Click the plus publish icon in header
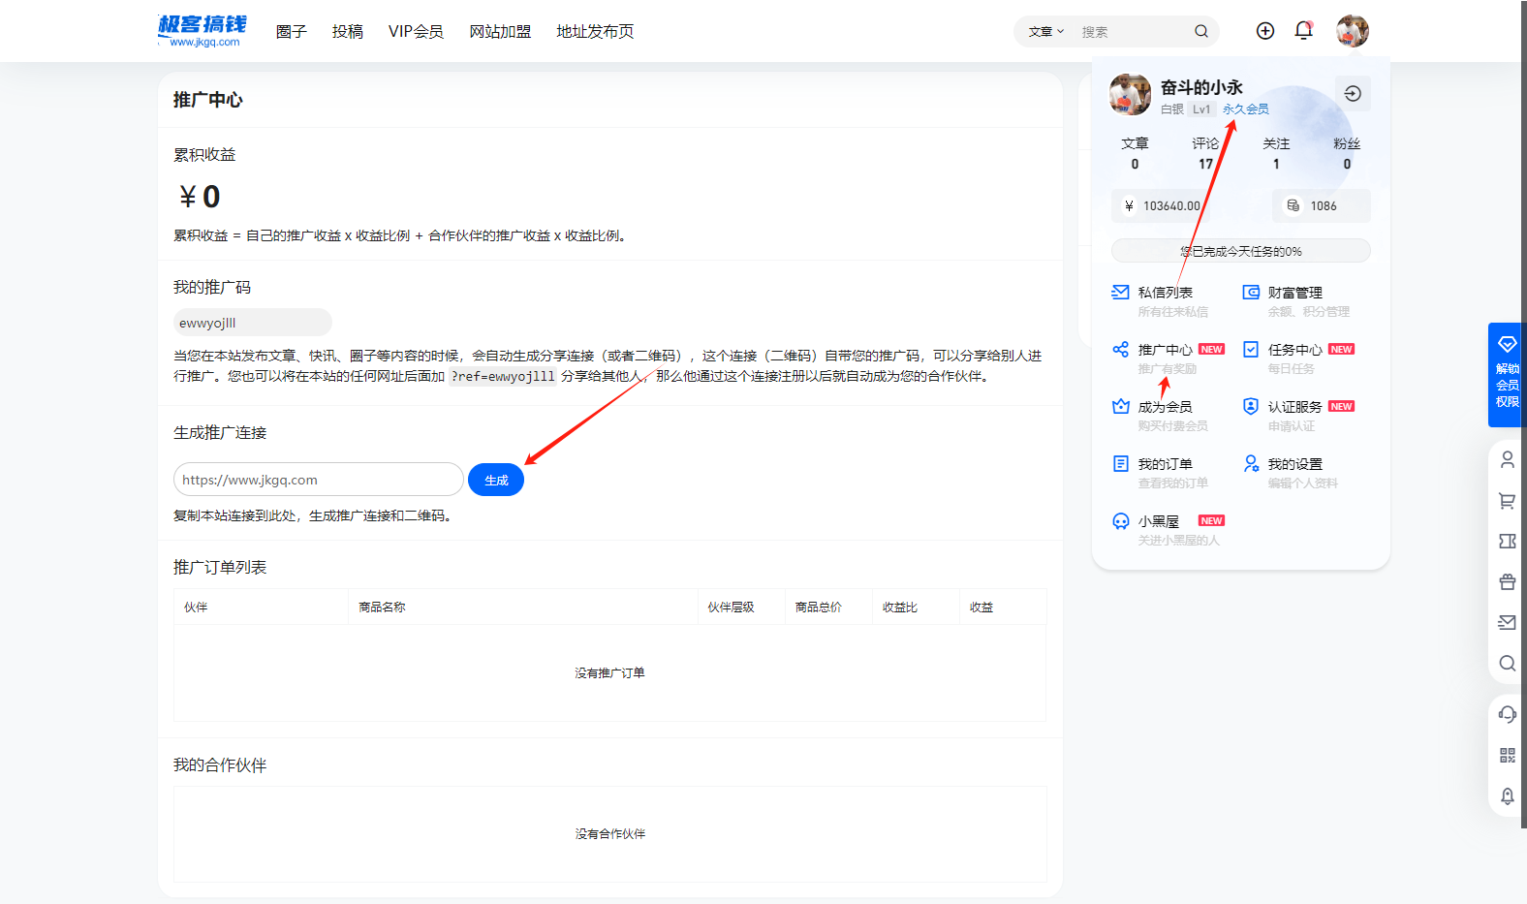1527x904 pixels. [1265, 31]
